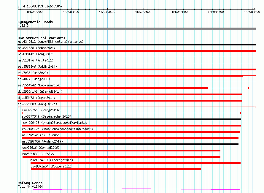The width and height of the screenshot is (264, 193).
Task: Click the thick red bar of esv3564942
Action: point(116,88)
